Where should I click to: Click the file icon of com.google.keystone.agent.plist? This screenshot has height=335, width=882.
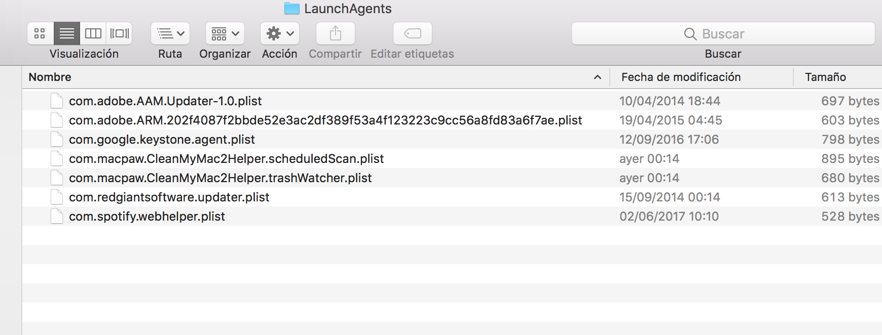click(x=57, y=139)
